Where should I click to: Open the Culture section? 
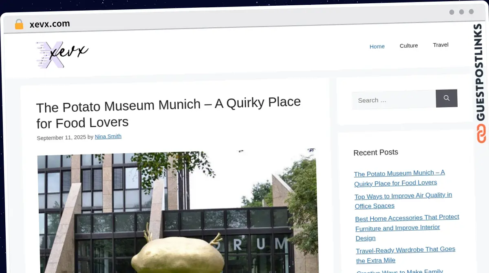408,45
